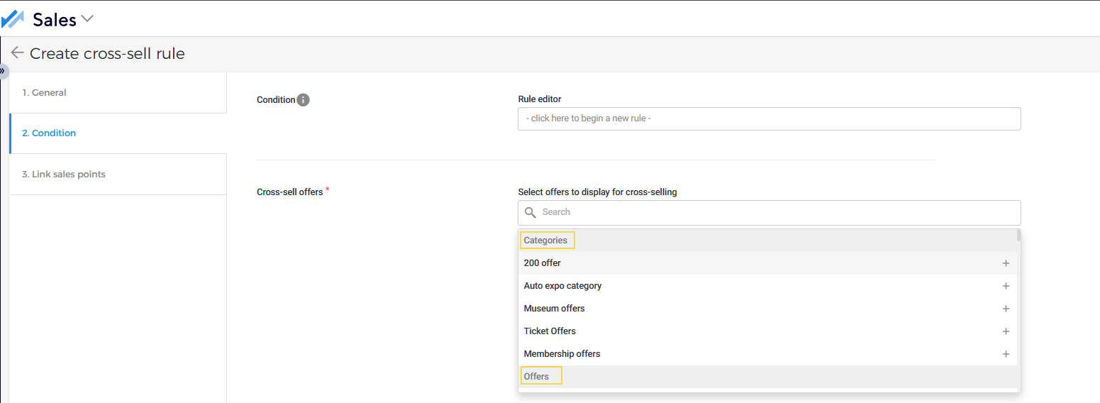The width and height of the screenshot is (1100, 403).
Task: Click the Offers section header
Action: (x=537, y=377)
